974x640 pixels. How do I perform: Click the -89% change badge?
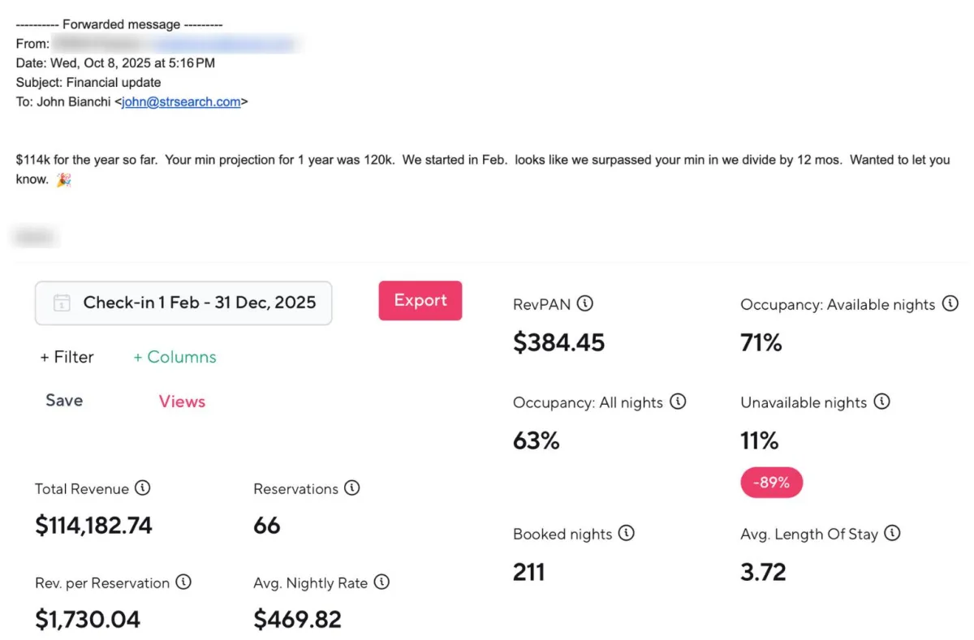[x=770, y=483]
